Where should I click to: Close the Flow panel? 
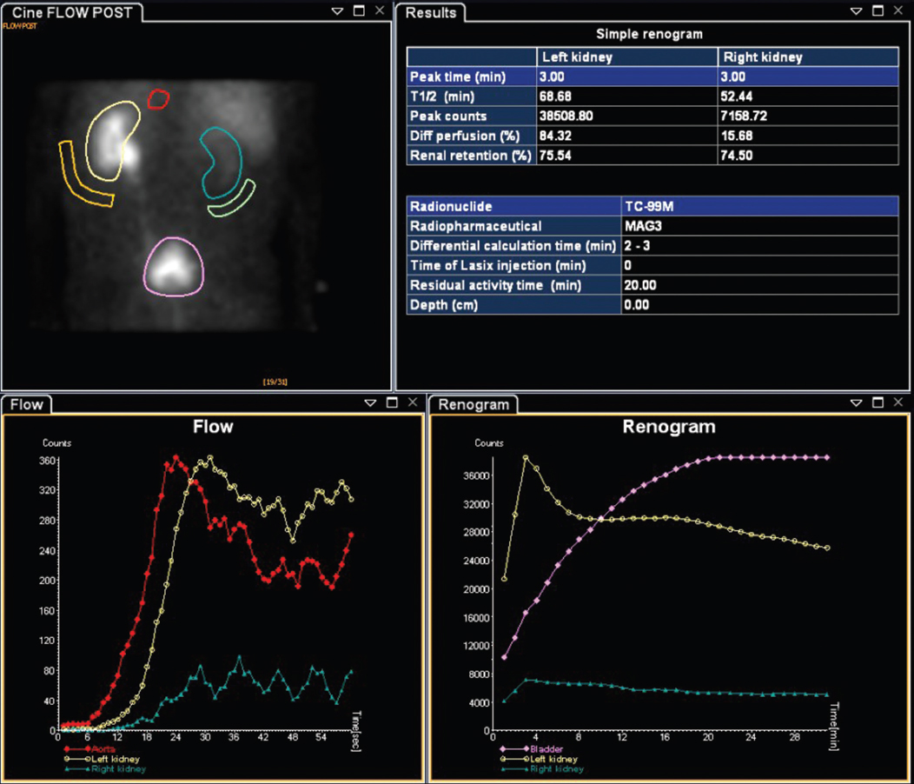point(410,403)
